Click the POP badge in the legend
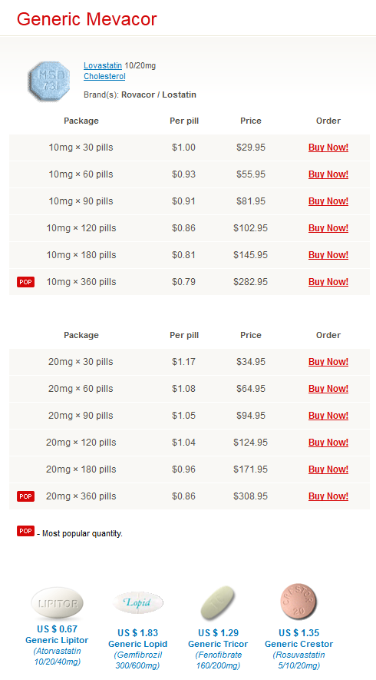Viewport: 376px width, 680px height. (x=25, y=531)
